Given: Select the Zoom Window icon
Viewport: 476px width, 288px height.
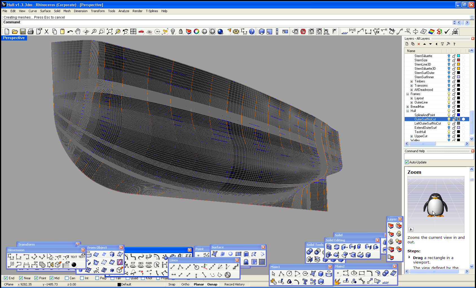Looking at the screenshot, I should pyautogui.click(x=102, y=31).
